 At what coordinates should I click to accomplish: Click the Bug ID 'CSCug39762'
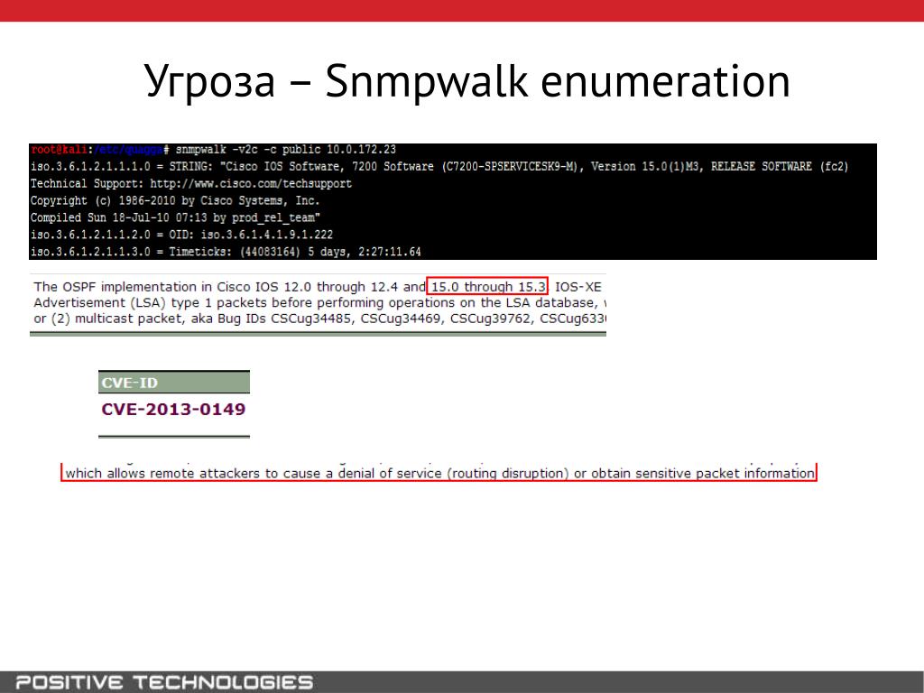pos(492,319)
